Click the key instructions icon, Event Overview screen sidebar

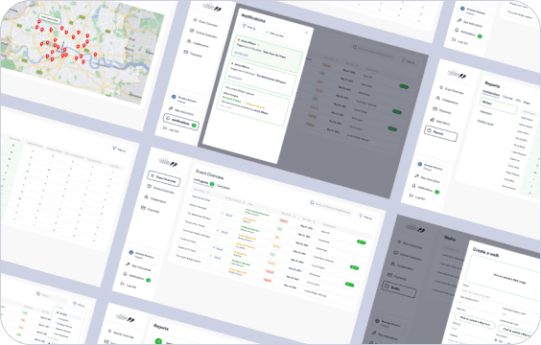pos(128,264)
